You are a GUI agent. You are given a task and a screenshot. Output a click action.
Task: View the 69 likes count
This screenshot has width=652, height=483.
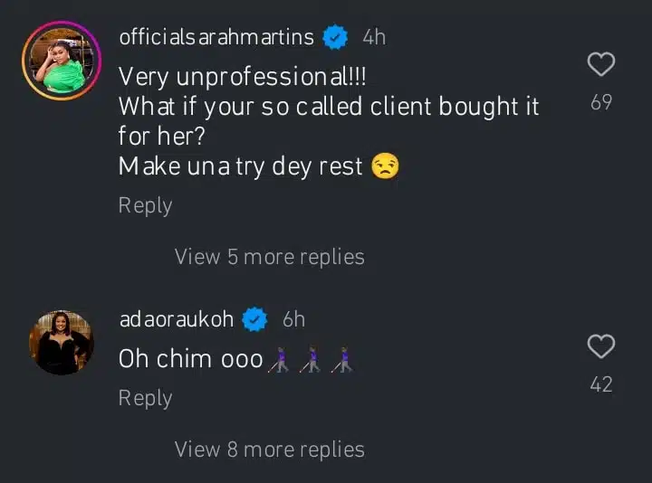click(601, 103)
